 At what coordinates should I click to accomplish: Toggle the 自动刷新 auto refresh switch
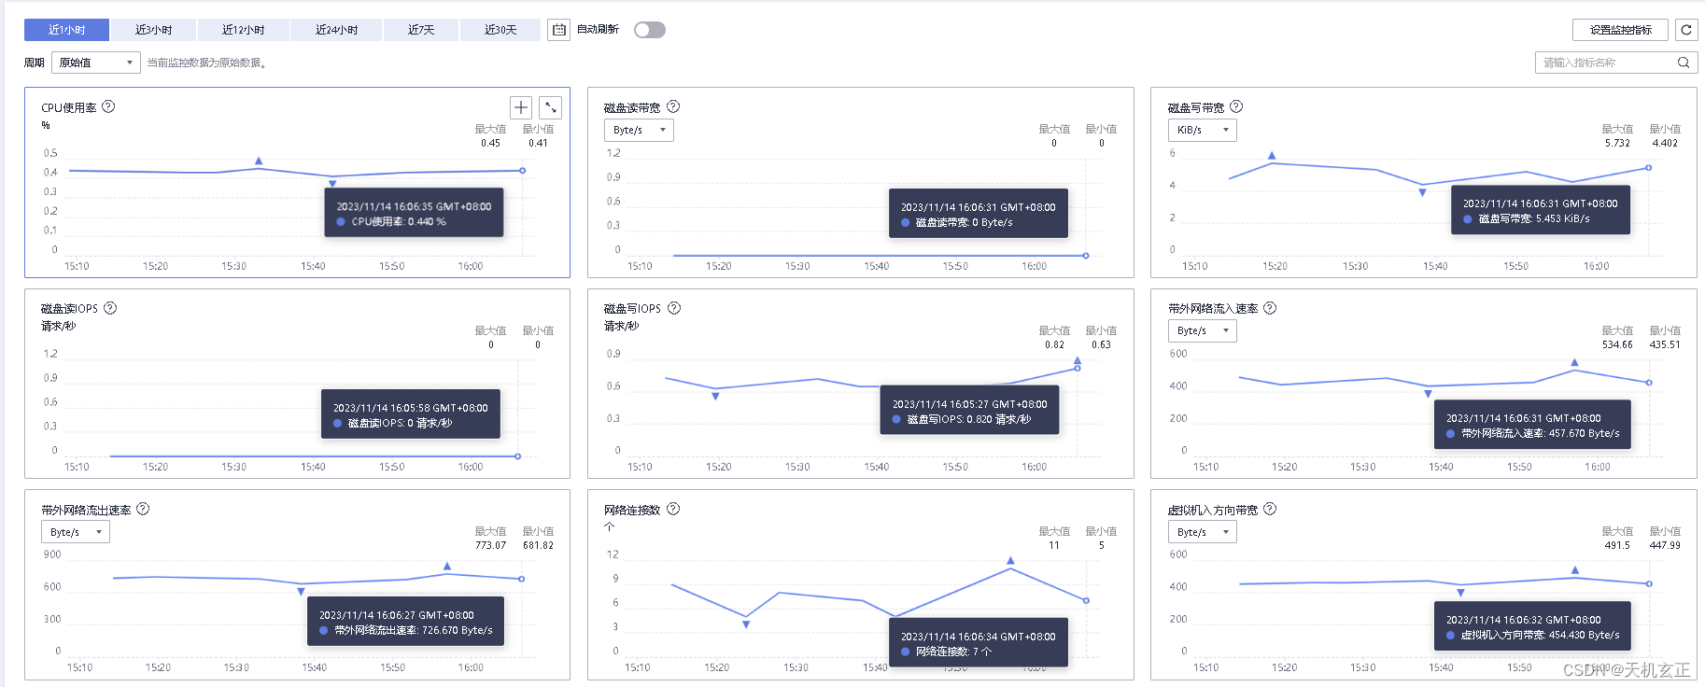pos(650,30)
